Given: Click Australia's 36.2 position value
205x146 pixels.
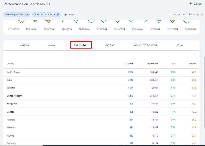Looking at the screenshot, I should [194, 120].
